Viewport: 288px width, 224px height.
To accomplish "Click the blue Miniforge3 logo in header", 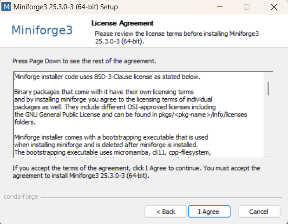I will [x=42, y=30].
